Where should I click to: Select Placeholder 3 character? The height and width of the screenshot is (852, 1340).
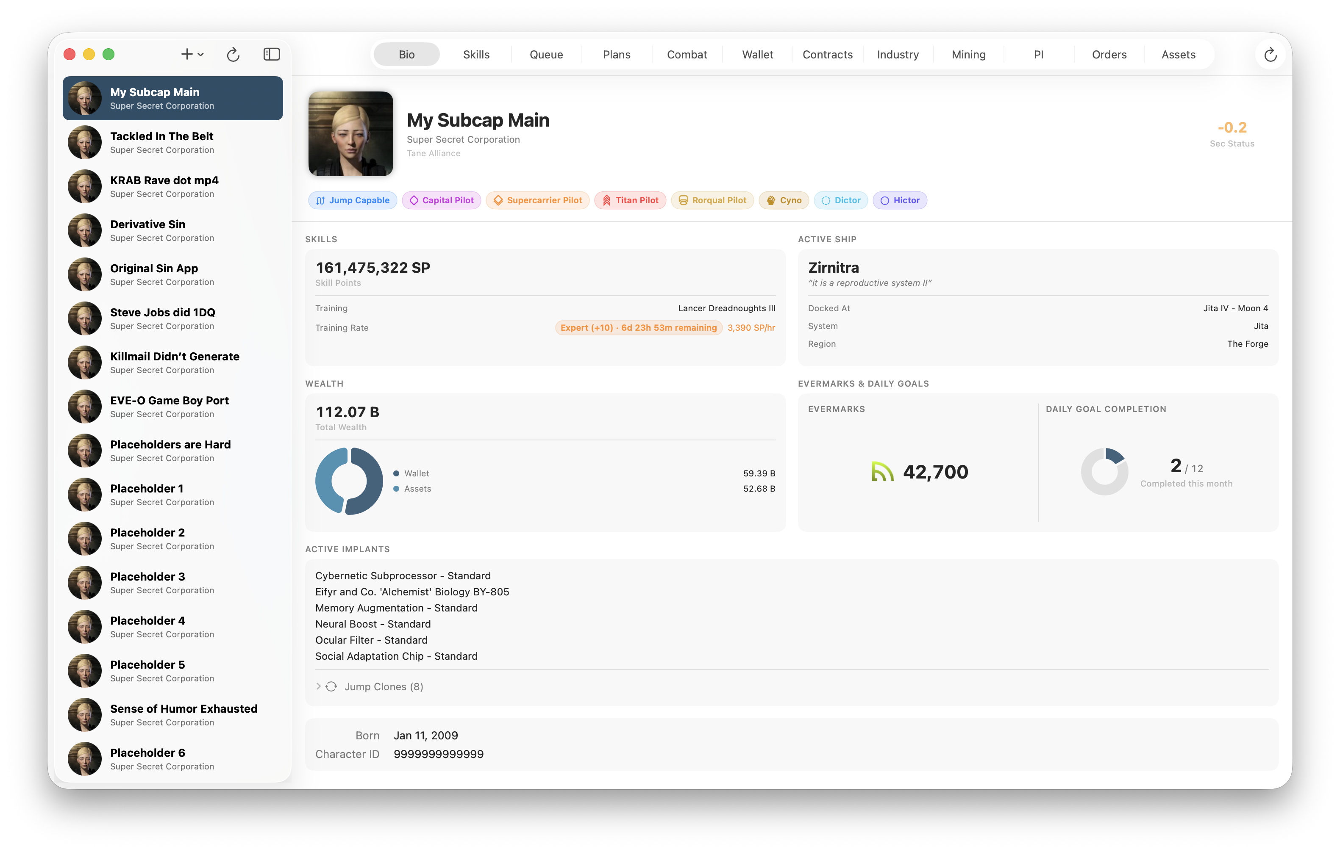172,582
